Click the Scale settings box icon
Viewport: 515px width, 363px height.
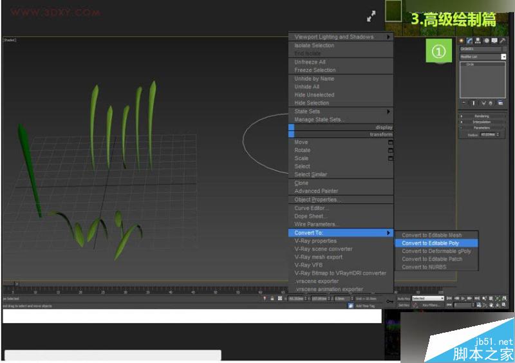pyautogui.click(x=390, y=158)
